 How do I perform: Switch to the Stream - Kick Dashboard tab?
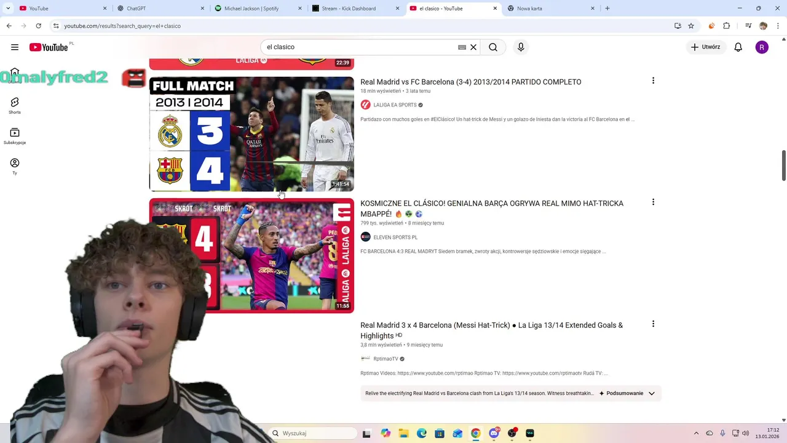pos(355,9)
